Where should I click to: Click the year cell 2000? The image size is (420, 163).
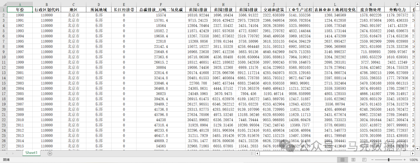click(20, 68)
